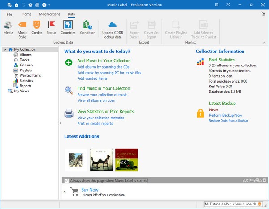Dismiss the Buy Now evaluation notice
The height and width of the screenshot is (209, 269).
64,192
